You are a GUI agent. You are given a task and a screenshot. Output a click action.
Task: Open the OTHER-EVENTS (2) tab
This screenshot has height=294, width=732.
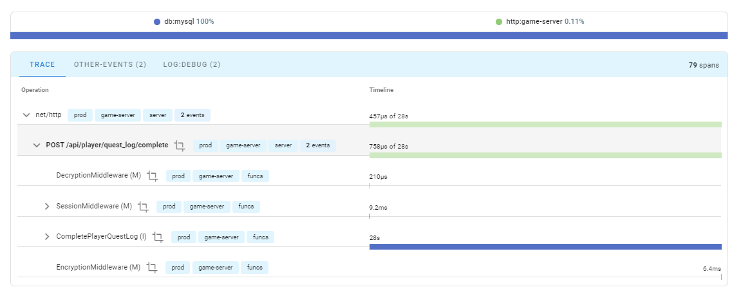110,65
